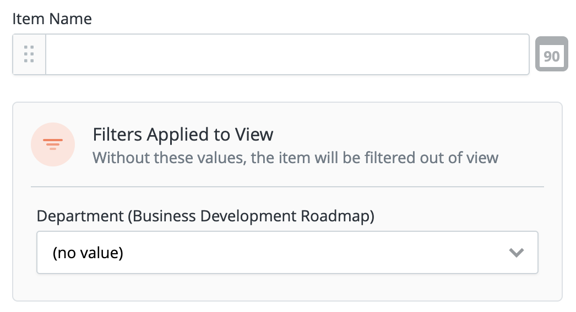The height and width of the screenshot is (312, 576).
Task: Click the "Filters Applied to View" heading
Action: (x=183, y=135)
